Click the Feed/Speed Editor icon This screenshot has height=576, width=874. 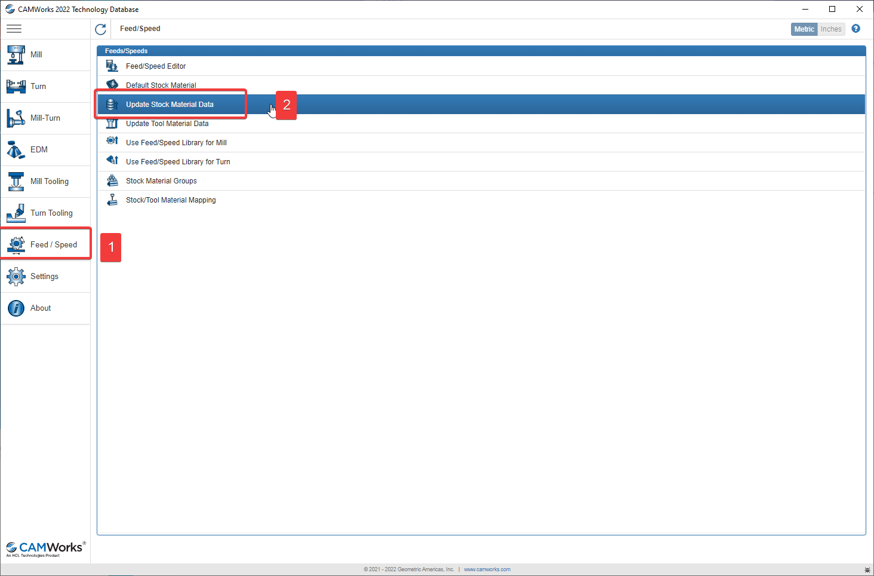[112, 66]
